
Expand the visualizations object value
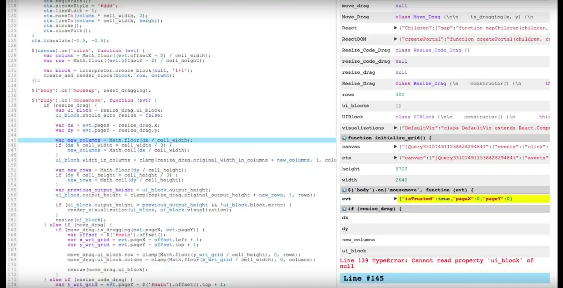point(395,128)
